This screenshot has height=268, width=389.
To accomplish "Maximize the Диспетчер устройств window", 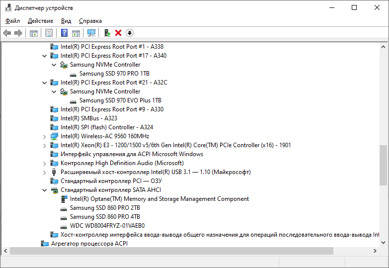I will click(x=354, y=7).
